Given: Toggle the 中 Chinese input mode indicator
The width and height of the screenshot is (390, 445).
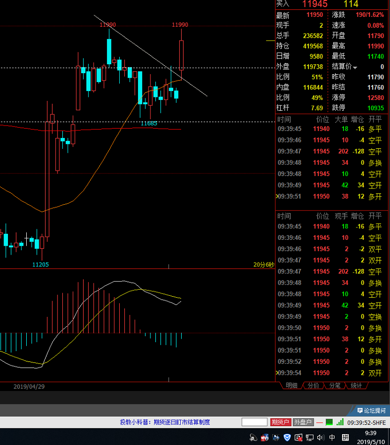Looking at the screenshot, I should (332, 437).
